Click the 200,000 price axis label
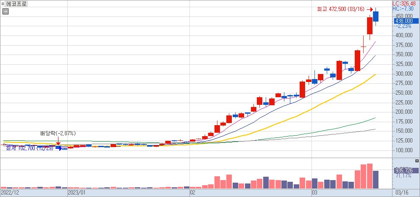This screenshot has height=197, width=420. click(404, 112)
